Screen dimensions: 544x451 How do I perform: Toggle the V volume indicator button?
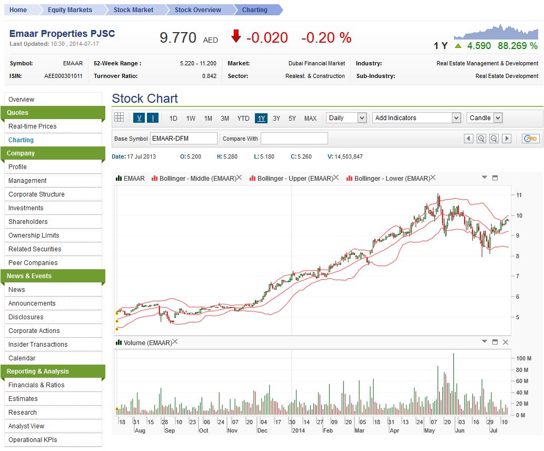(139, 117)
